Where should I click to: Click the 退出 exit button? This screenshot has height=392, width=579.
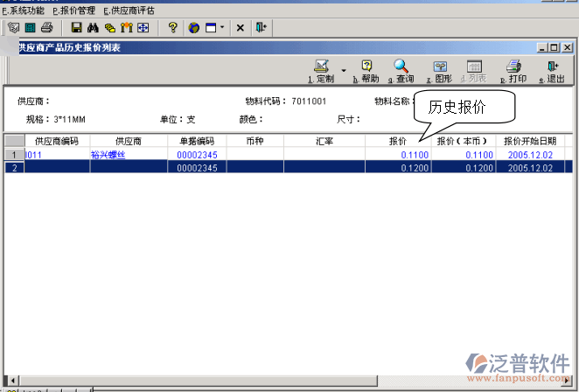pos(552,71)
